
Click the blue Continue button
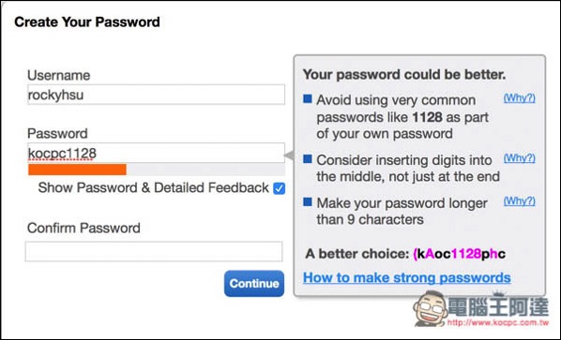[254, 284]
